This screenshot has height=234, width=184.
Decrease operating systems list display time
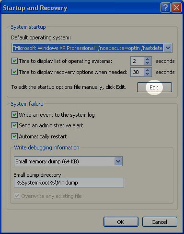(147, 63)
